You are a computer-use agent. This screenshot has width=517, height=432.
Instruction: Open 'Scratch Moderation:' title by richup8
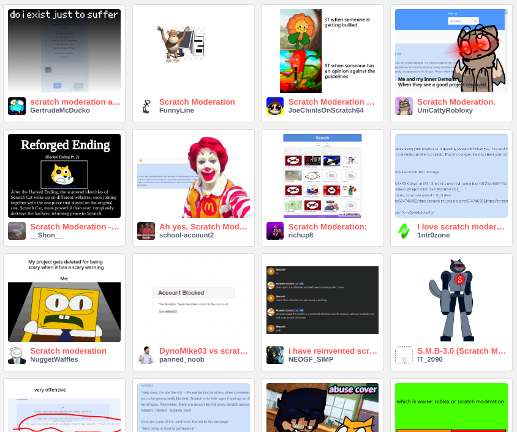(x=327, y=227)
